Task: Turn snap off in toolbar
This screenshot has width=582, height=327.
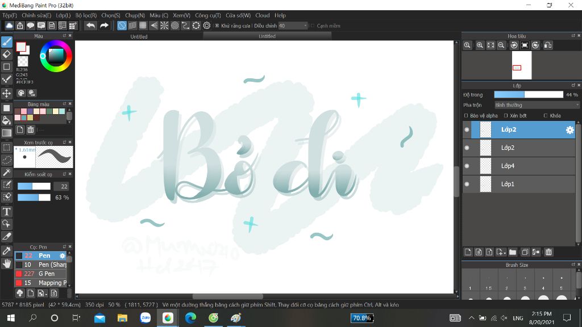Action: tap(122, 26)
